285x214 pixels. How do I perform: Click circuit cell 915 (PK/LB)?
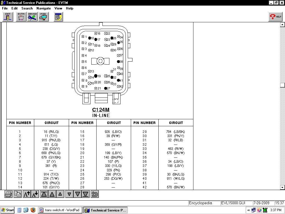click(x=51, y=140)
